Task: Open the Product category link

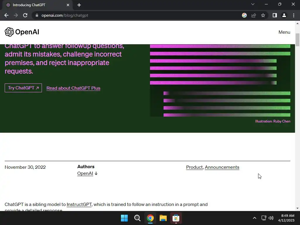Action: coord(195,167)
